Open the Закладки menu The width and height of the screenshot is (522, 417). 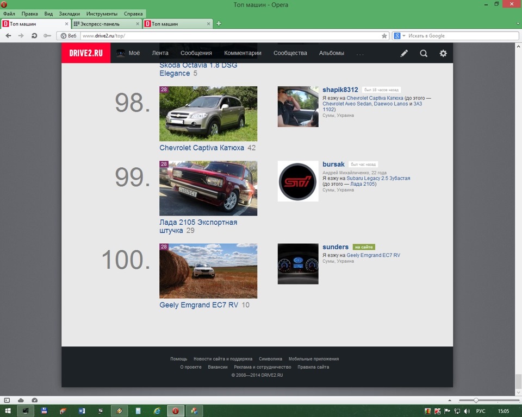click(x=69, y=14)
